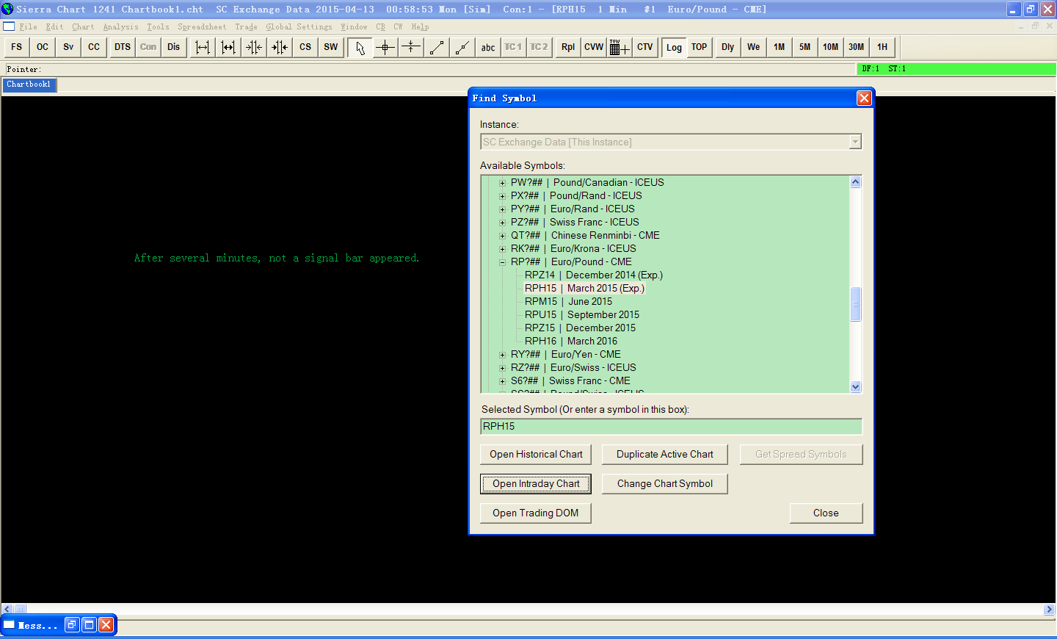Select the arrow Pointer tool
The image size is (1057, 639).
(360, 47)
